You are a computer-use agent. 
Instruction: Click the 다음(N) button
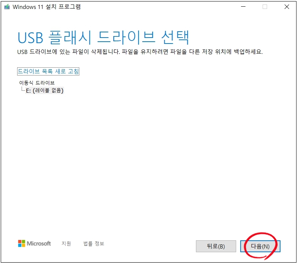pos(260,246)
